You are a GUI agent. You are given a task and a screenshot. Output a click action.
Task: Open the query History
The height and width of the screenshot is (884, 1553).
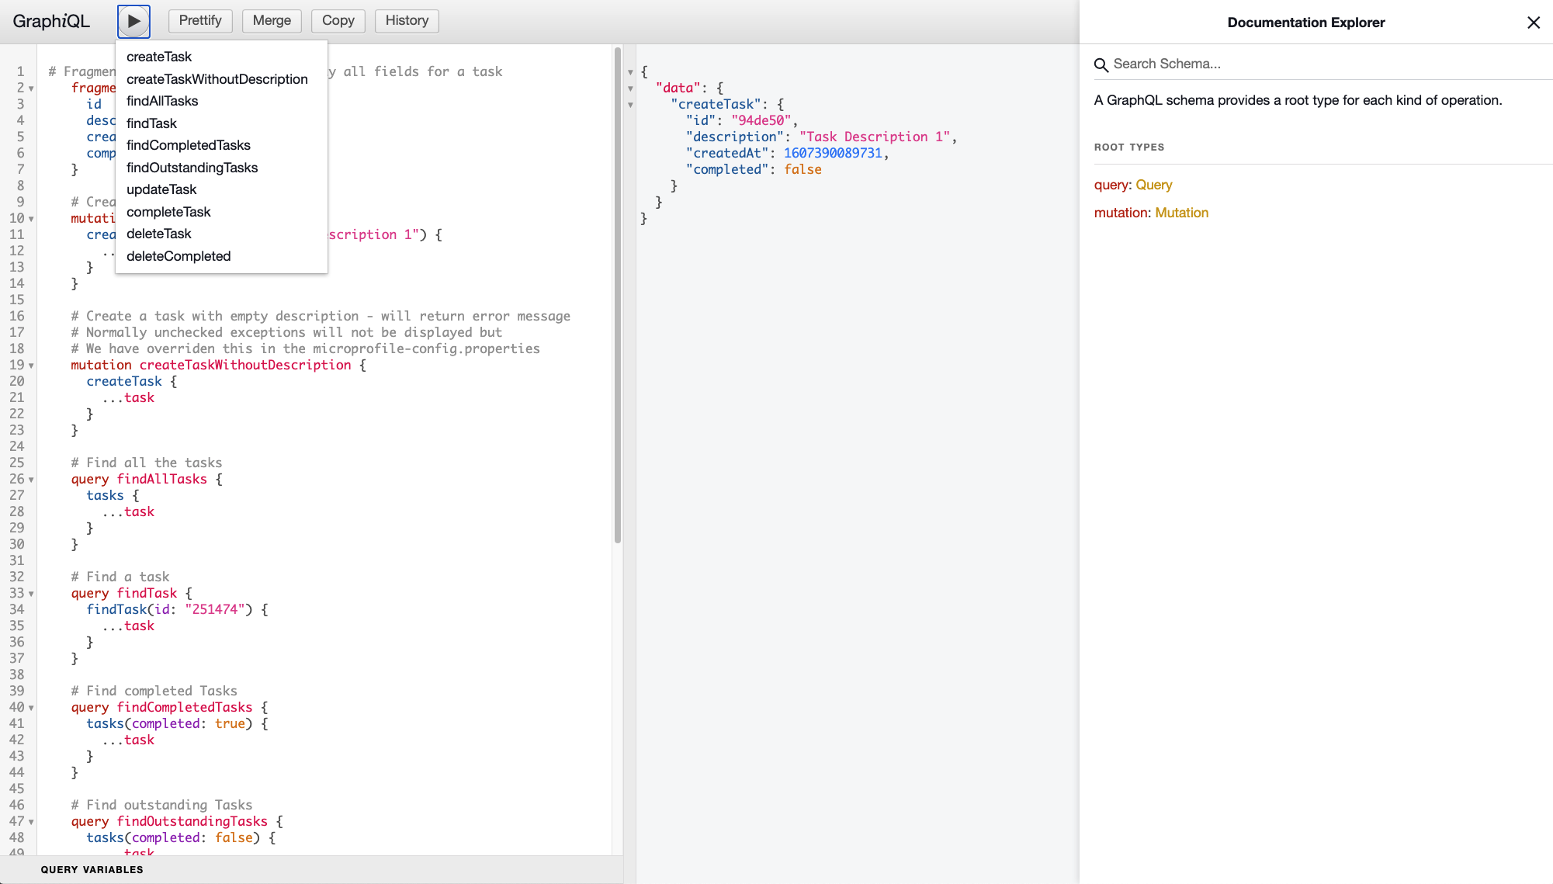[406, 21]
